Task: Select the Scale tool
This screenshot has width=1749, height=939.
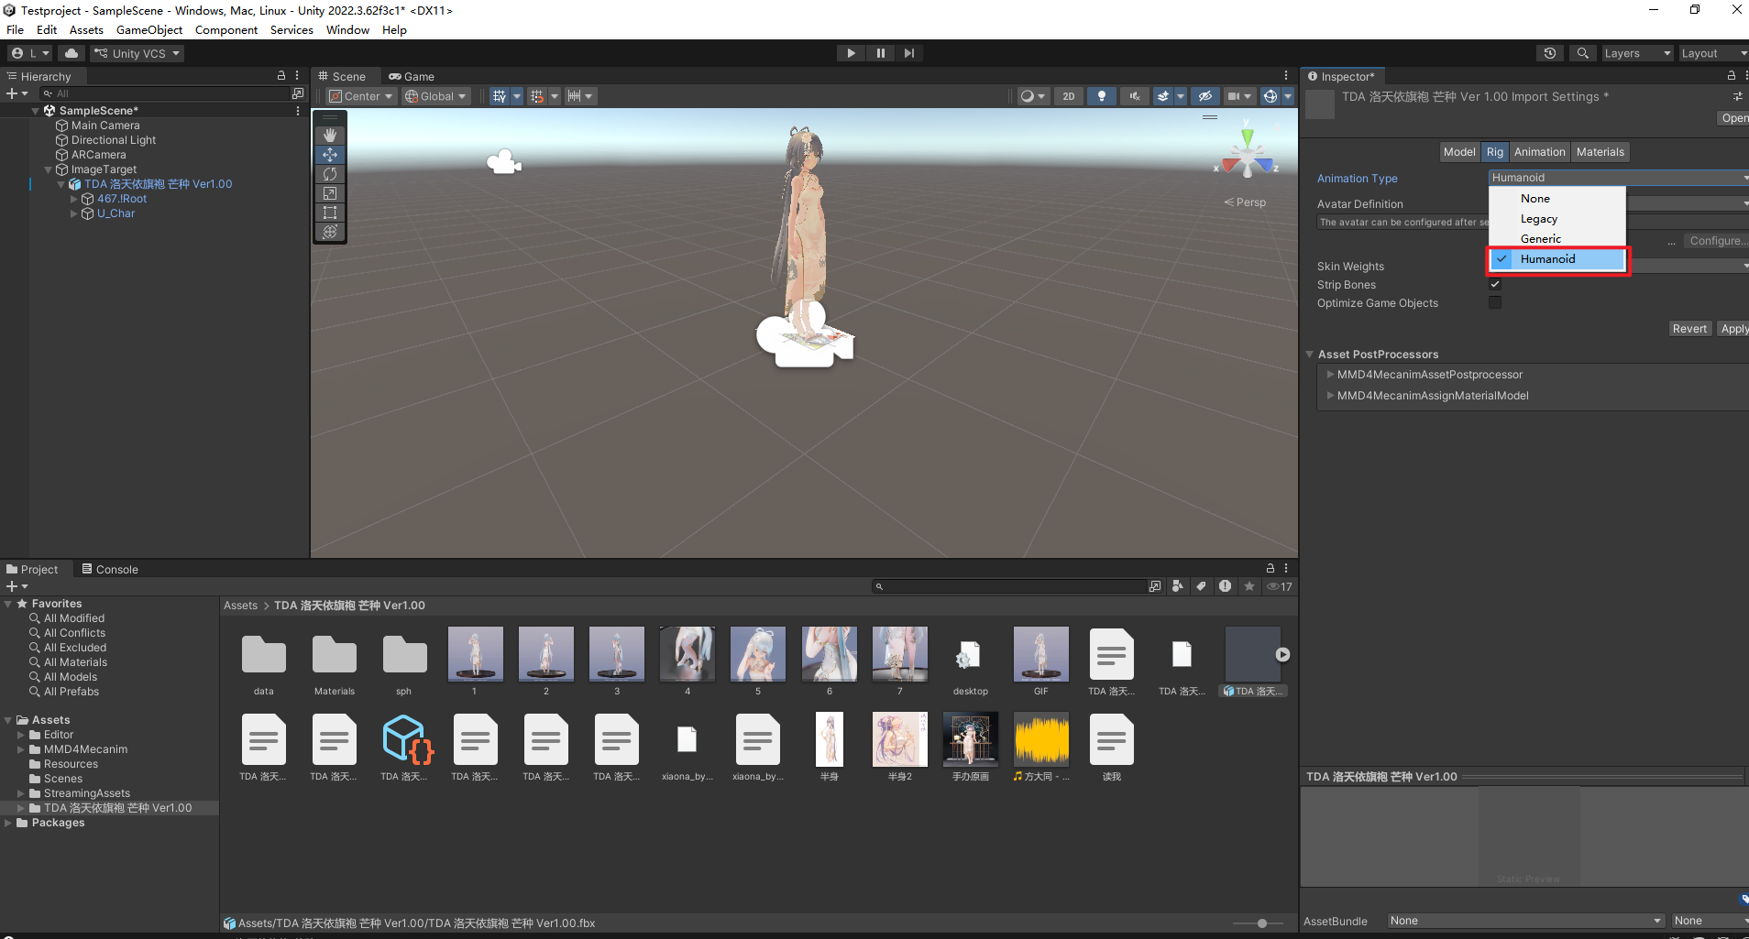Action: click(330, 193)
